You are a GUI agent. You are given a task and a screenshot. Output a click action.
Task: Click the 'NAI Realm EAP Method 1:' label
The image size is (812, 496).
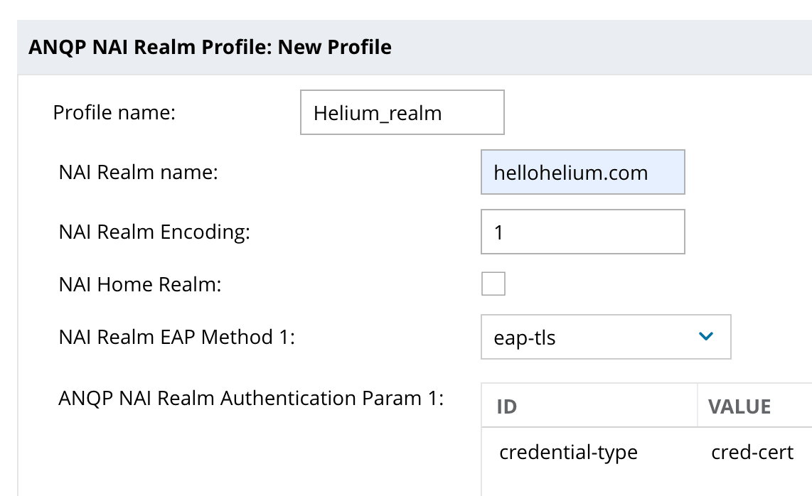(x=176, y=337)
